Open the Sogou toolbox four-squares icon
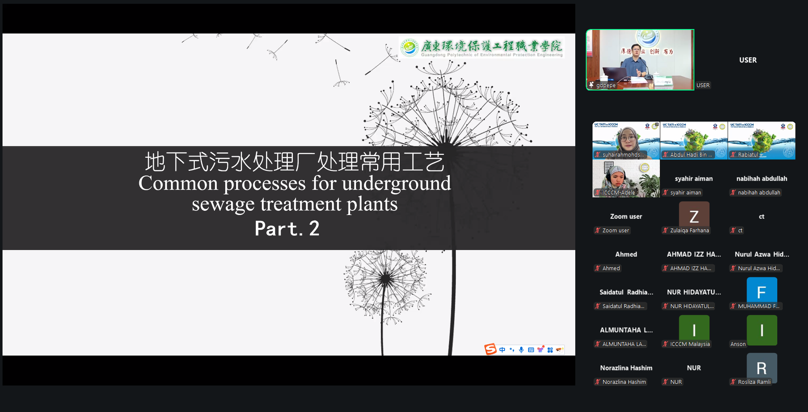Viewport: 808px width, 412px height. tap(550, 350)
